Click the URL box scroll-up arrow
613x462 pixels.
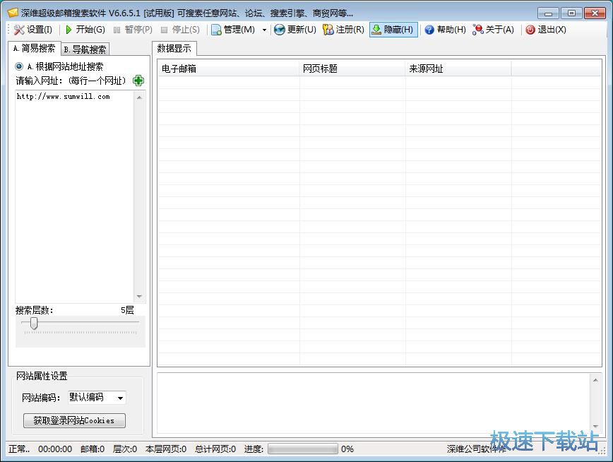139,97
